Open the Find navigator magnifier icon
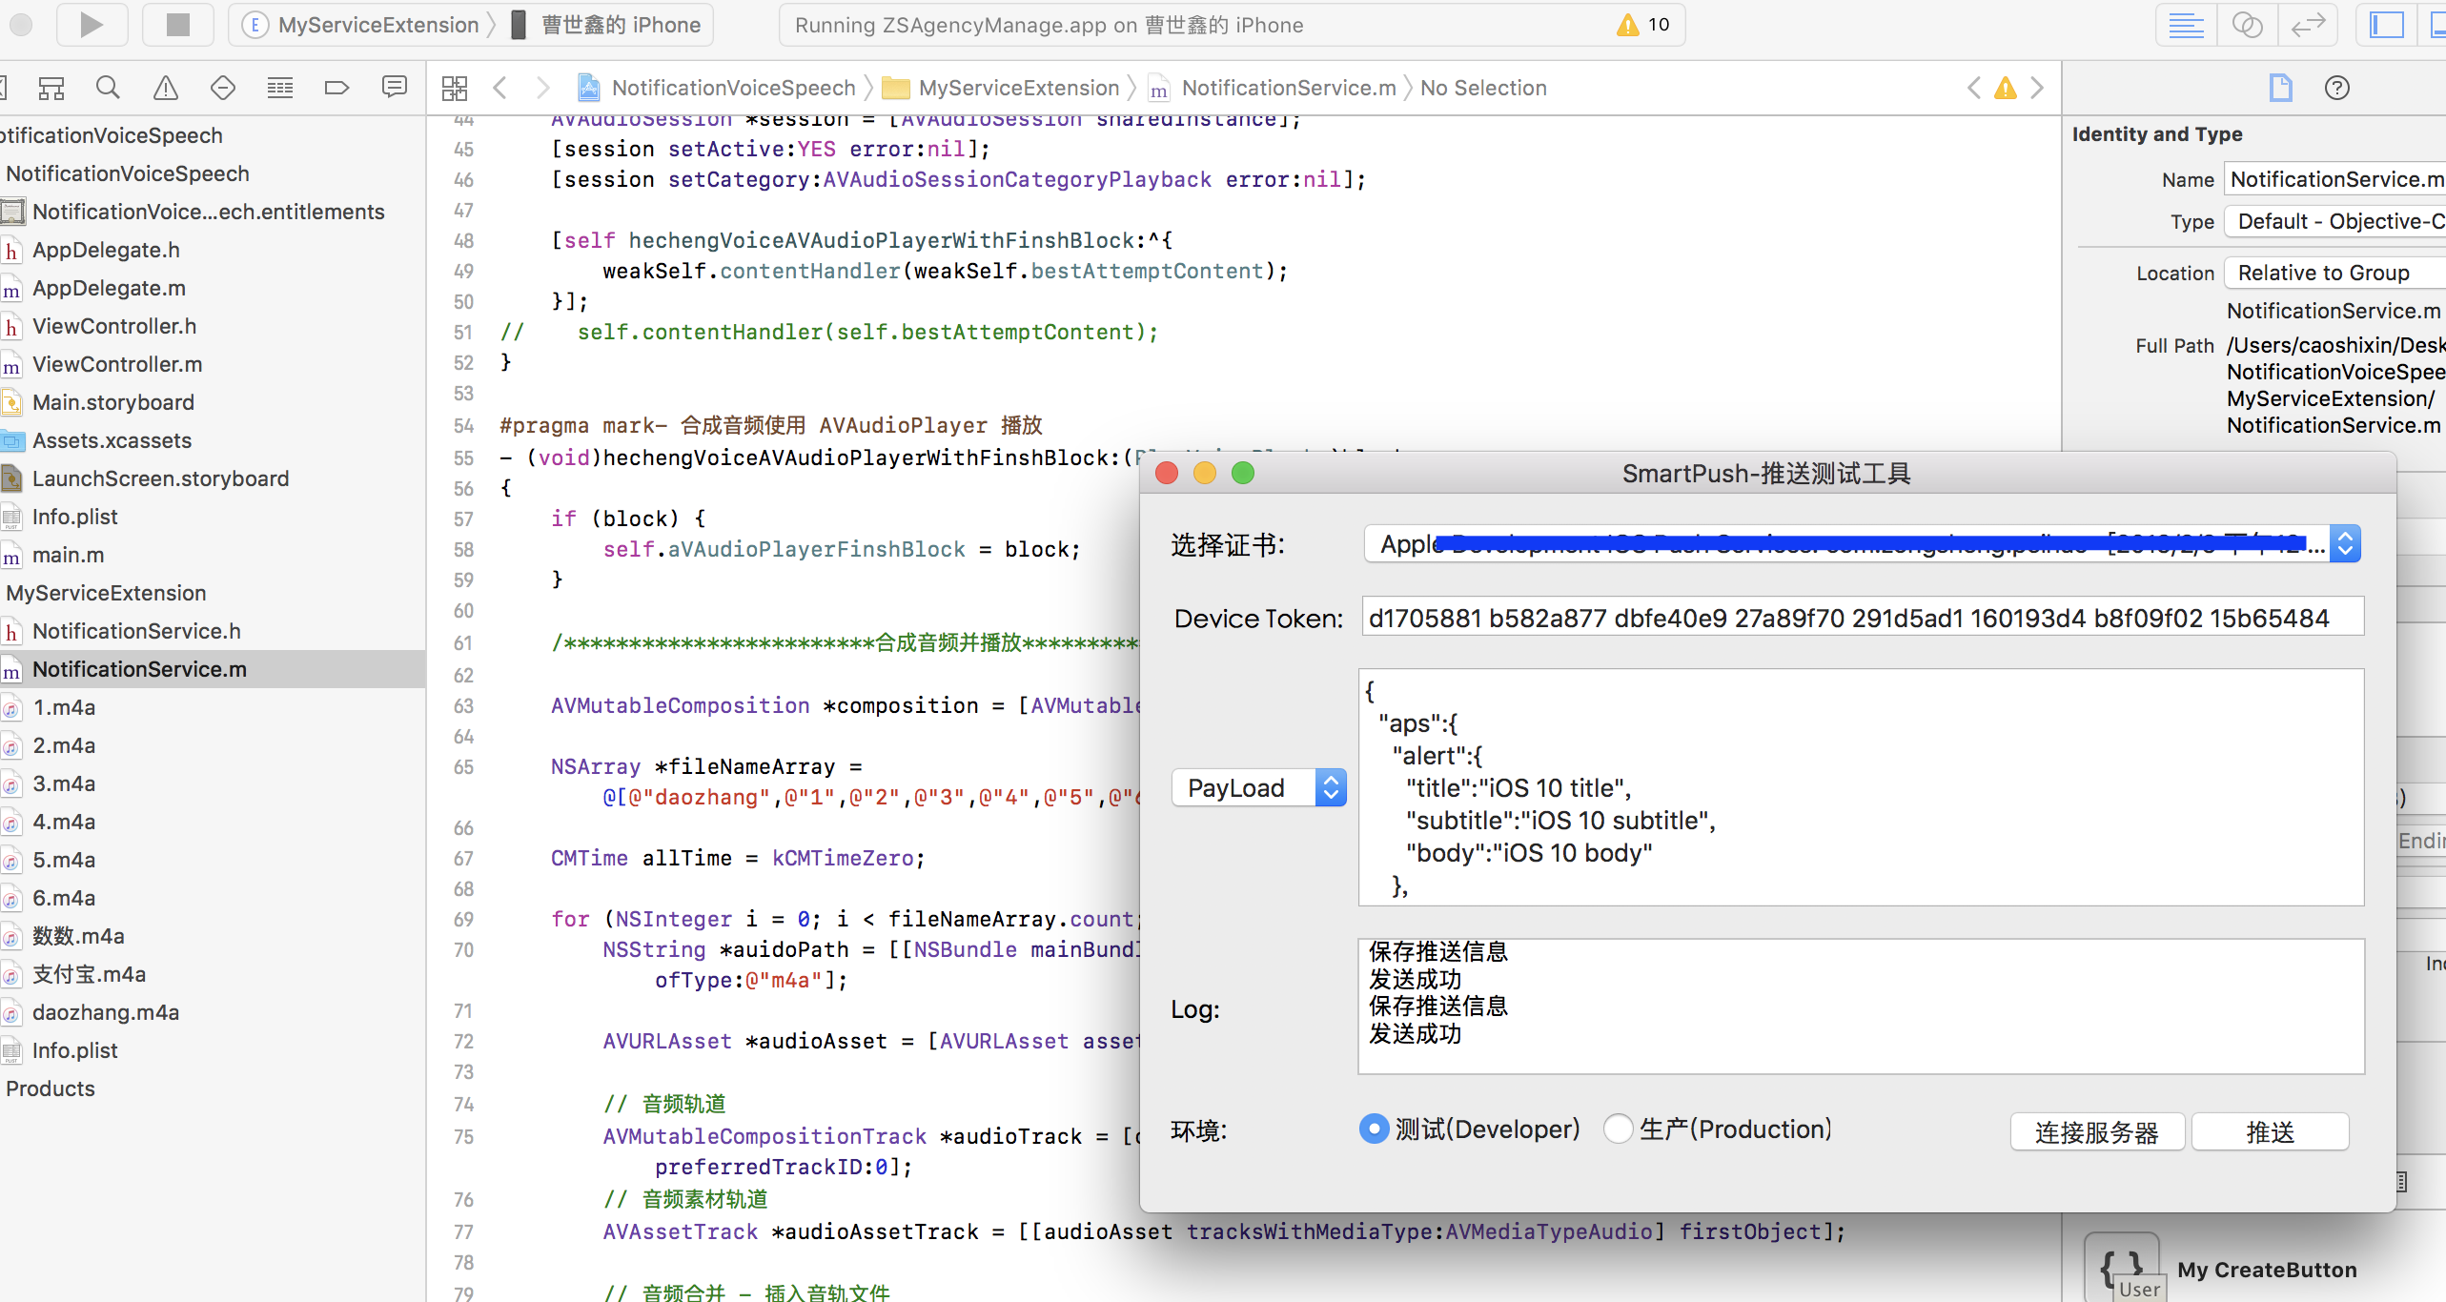This screenshot has height=1302, width=2446. pos(108,88)
